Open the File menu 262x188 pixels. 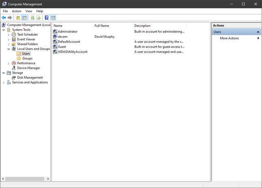[5, 11]
